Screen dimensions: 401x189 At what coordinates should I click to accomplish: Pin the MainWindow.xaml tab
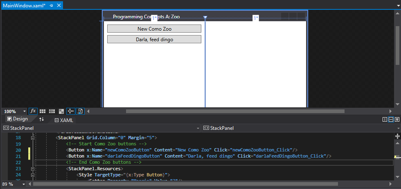pyautogui.click(x=52, y=5)
